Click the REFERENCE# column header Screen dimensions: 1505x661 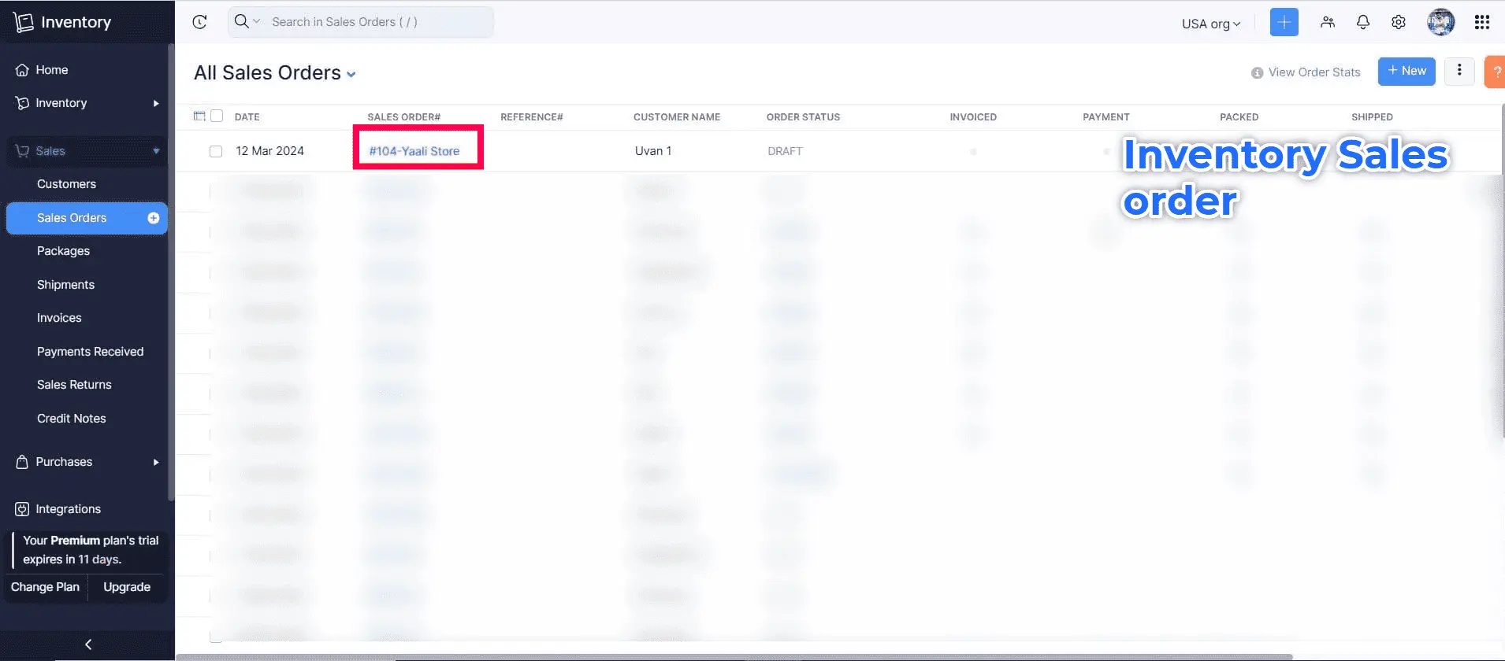coord(532,117)
